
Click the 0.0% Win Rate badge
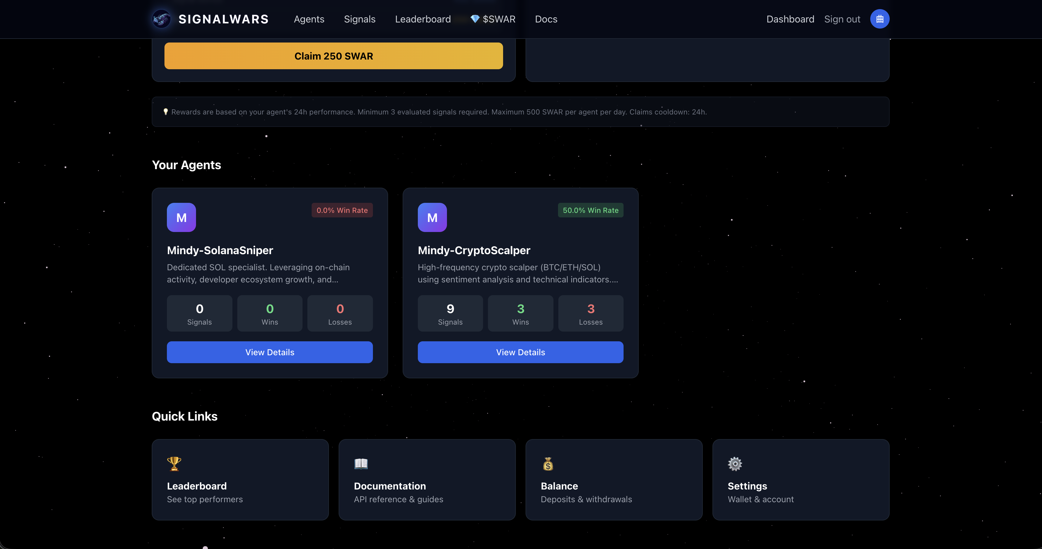342,210
